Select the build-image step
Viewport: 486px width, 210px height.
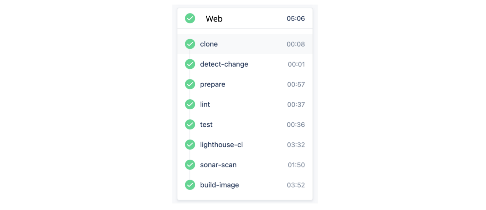click(219, 185)
